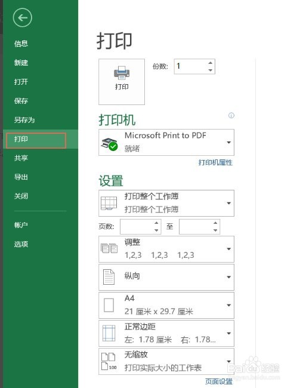Click the portrait orientation page icon
This screenshot has width=297, height=388.
pyautogui.click(x=109, y=277)
